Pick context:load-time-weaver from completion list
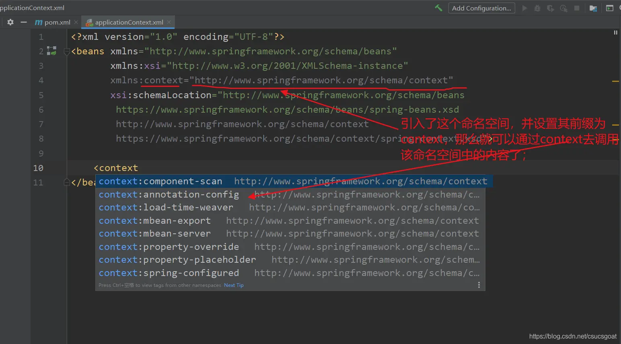Viewport: 621px width, 344px height. pyautogui.click(x=290, y=208)
